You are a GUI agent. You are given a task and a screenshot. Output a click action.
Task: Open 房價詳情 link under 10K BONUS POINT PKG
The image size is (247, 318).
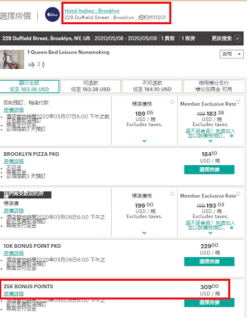14,253
